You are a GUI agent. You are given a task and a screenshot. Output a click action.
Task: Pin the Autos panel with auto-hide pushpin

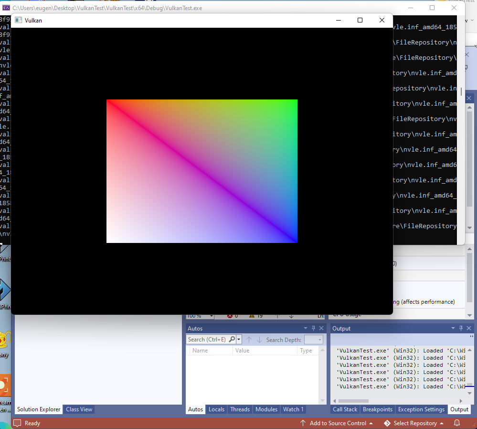point(313,328)
